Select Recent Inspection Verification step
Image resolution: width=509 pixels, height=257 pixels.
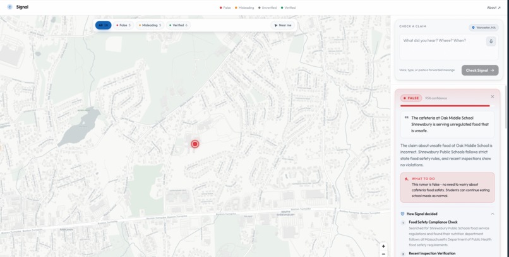432,253
